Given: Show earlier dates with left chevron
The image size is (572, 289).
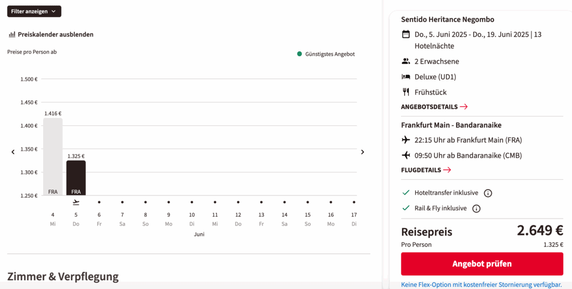Looking at the screenshot, I should coord(13,152).
